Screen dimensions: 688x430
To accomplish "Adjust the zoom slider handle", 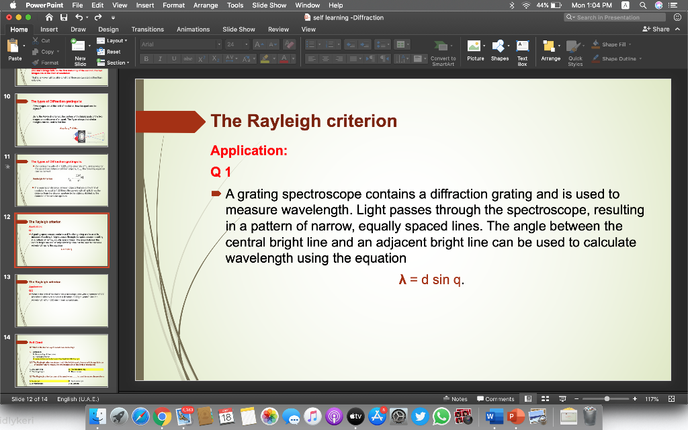I will point(607,398).
